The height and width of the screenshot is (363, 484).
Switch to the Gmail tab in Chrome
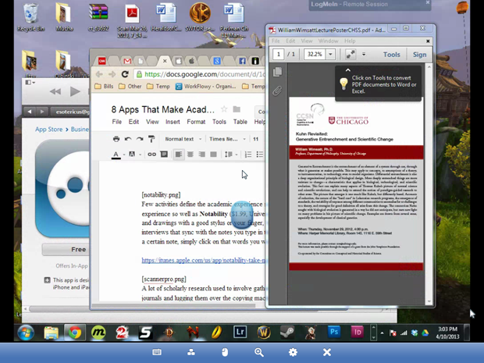tap(127, 61)
